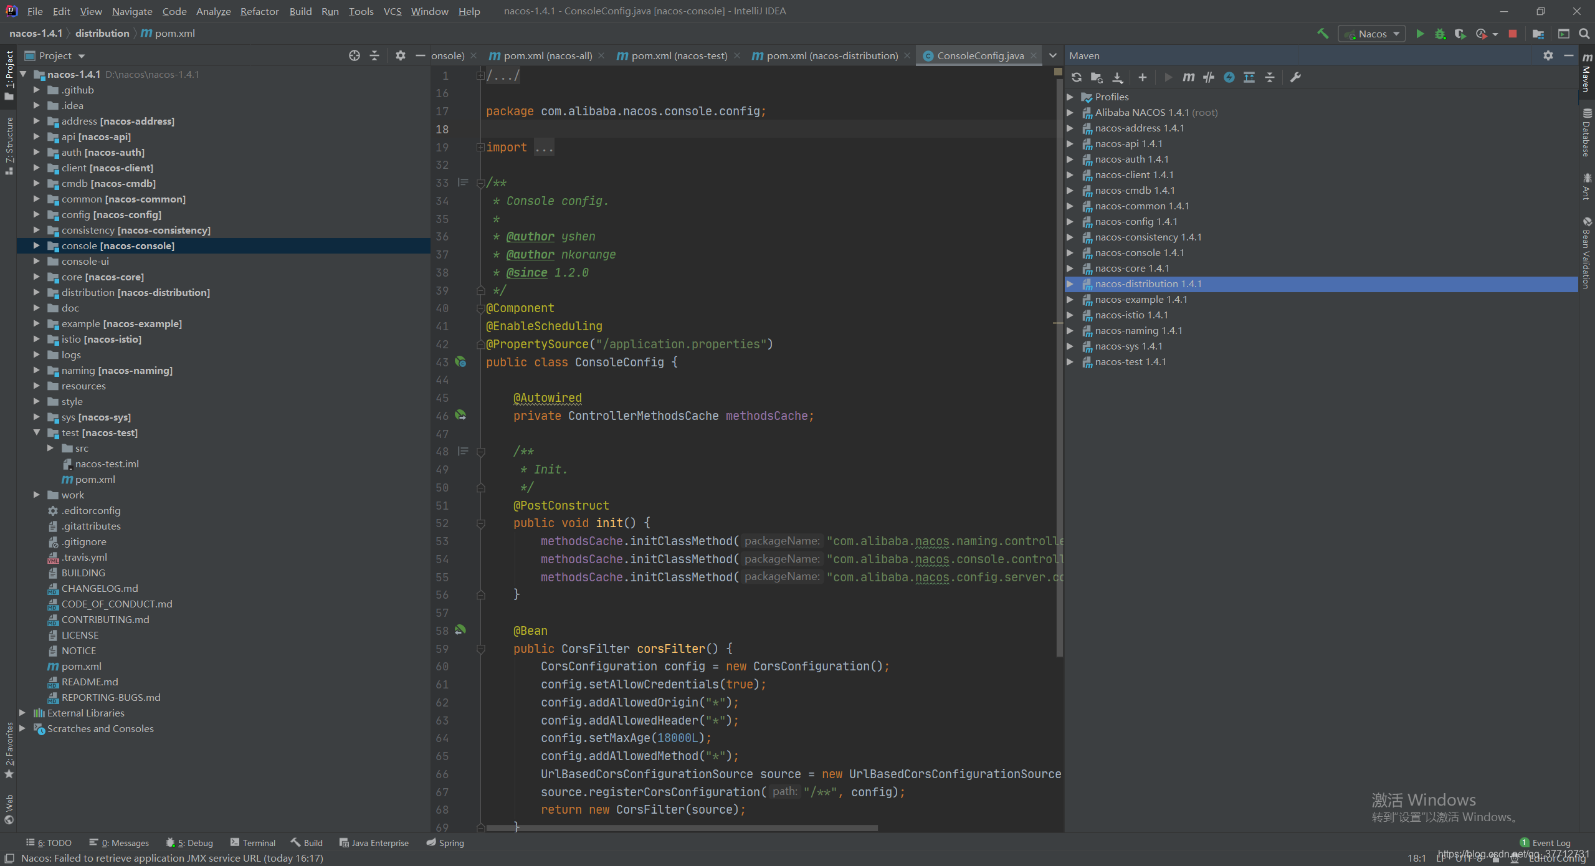Open Project panel gear options
Viewport: 1595px width, 866px height.
pyautogui.click(x=400, y=55)
